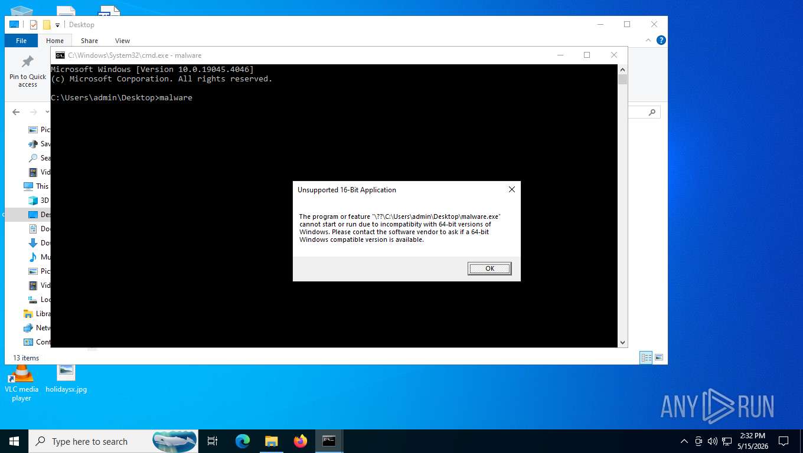The width and height of the screenshot is (803, 453).
Task: Select the Network node in navigation pane
Action: tap(37, 328)
